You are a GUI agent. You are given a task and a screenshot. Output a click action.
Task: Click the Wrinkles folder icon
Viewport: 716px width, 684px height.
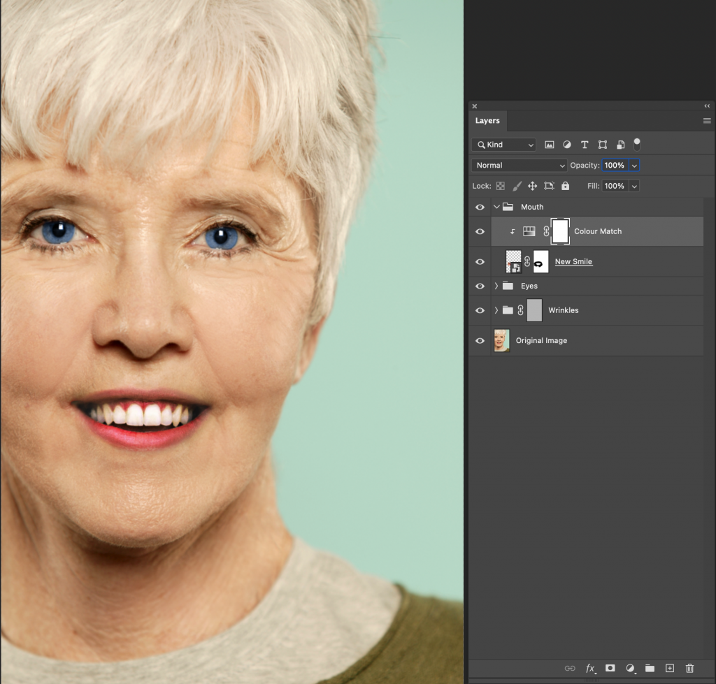point(508,310)
